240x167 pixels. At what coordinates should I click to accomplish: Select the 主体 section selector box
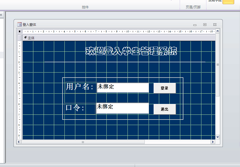pos(19,38)
